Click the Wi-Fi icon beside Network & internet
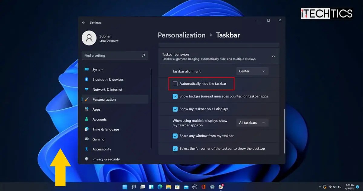 [x=87, y=89]
